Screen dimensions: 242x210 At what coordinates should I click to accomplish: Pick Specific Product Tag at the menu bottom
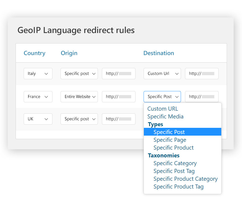tap(178, 186)
